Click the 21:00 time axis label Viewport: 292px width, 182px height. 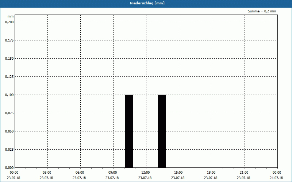click(244, 173)
